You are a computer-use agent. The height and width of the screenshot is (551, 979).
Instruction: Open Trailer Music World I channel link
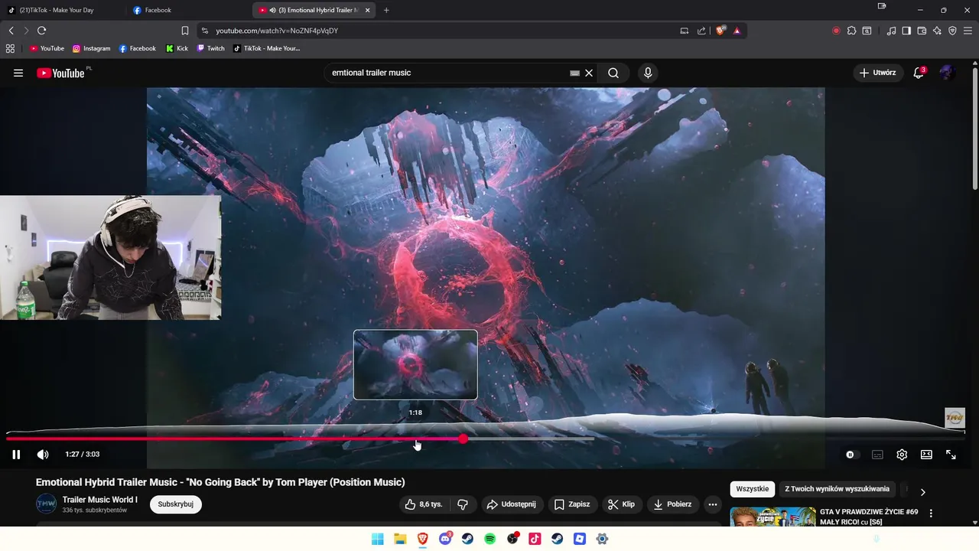click(x=100, y=500)
